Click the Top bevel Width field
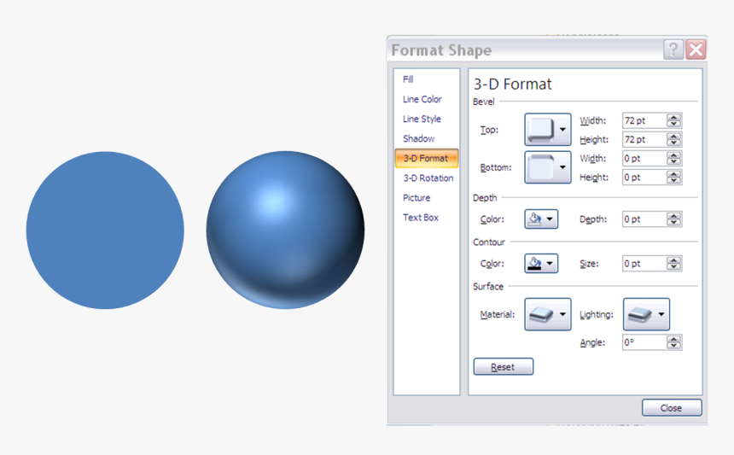The image size is (734, 455). point(644,120)
